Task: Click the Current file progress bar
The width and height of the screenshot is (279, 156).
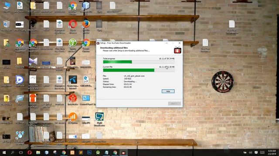Action: coord(139,70)
